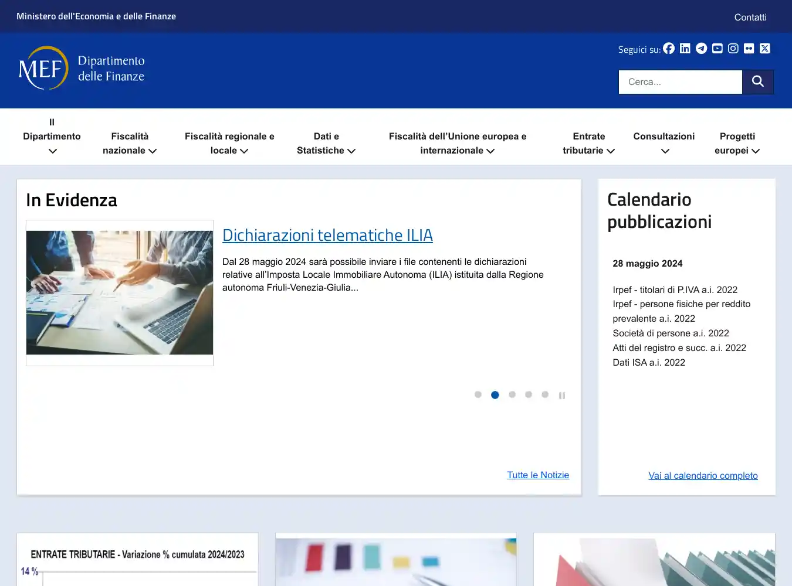
Task: Expand Fiscalità regionale e locale menu
Action: (229, 144)
